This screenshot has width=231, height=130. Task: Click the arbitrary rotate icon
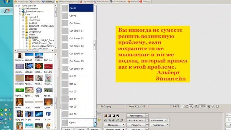pyautogui.click(x=105, y=120)
